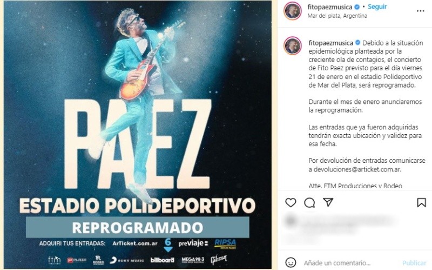Click the concert poster image
The image size is (432, 270).
[137, 135]
